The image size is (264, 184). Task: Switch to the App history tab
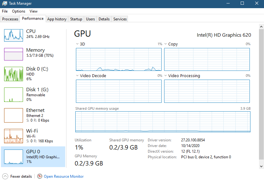pos(57,19)
